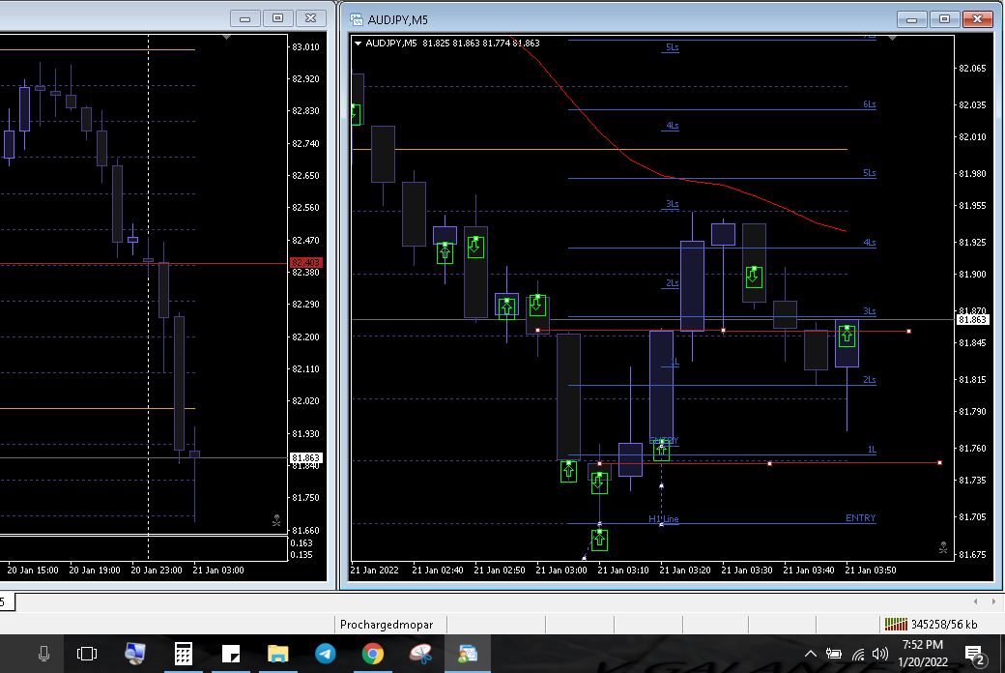Open Google Chrome from the taskbar

[x=372, y=655]
